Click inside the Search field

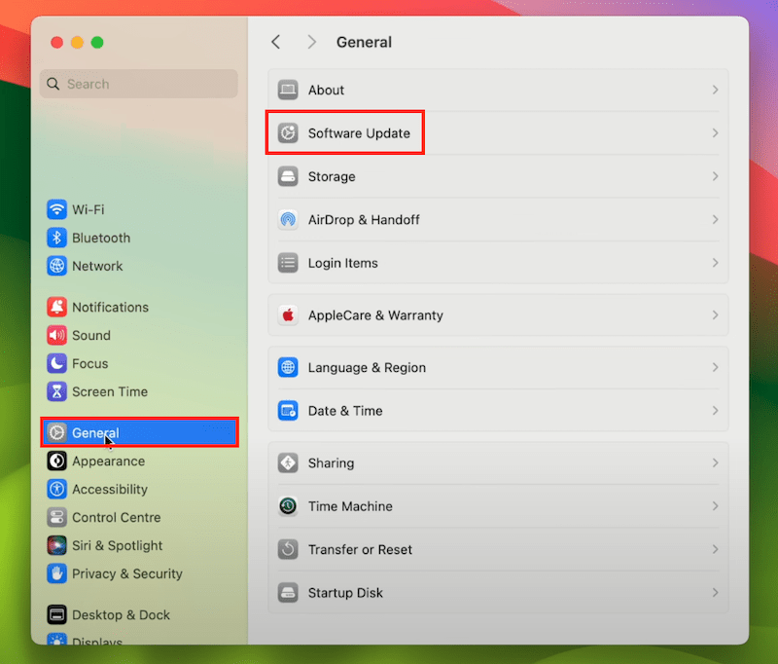click(138, 84)
